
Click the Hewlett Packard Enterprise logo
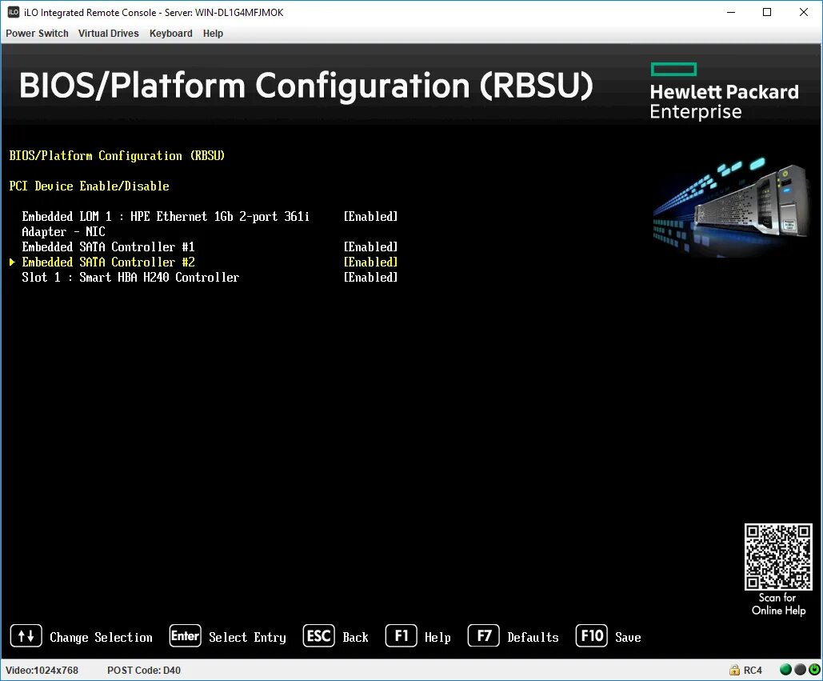(724, 91)
